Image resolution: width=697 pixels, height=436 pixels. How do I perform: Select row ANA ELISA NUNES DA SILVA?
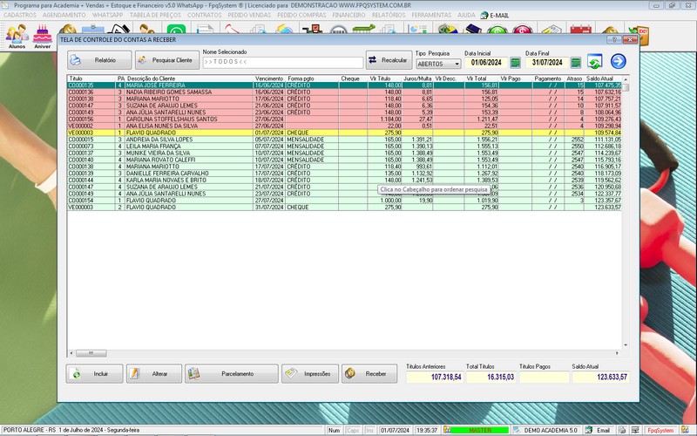344,126
